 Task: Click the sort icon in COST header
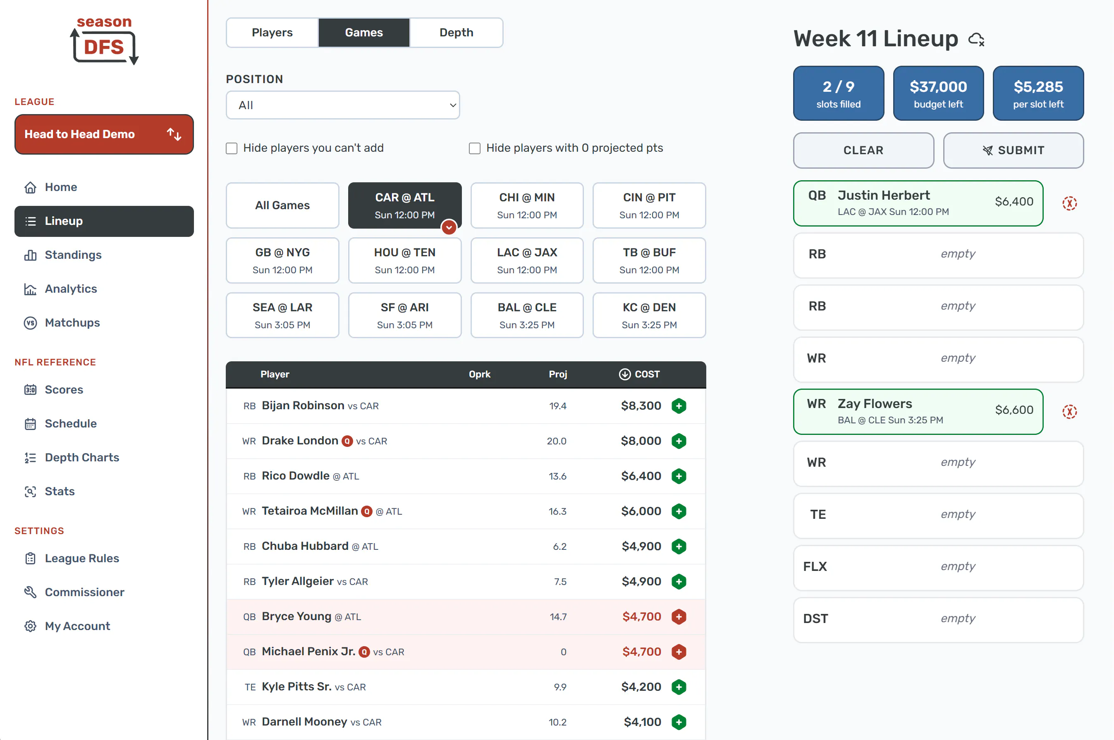(x=624, y=374)
